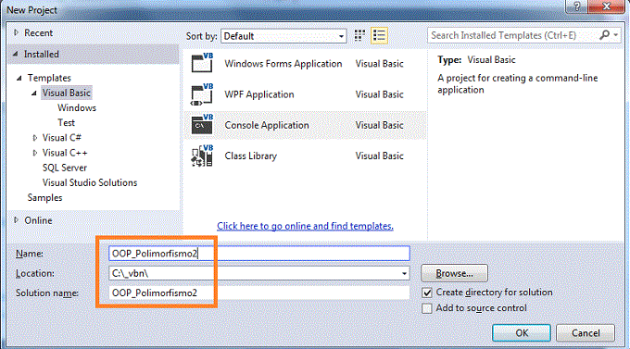The image size is (630, 349).
Task: Open search options dropdown arrow
Action: click(616, 35)
